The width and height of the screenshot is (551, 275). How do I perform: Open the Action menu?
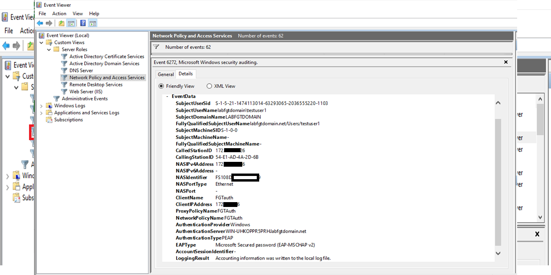pos(59,14)
